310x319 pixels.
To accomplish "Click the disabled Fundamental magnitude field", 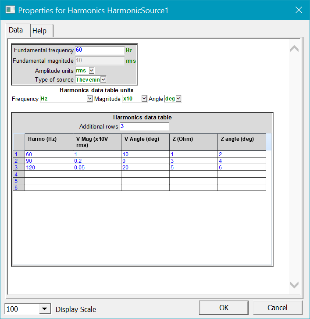I will [100, 61].
